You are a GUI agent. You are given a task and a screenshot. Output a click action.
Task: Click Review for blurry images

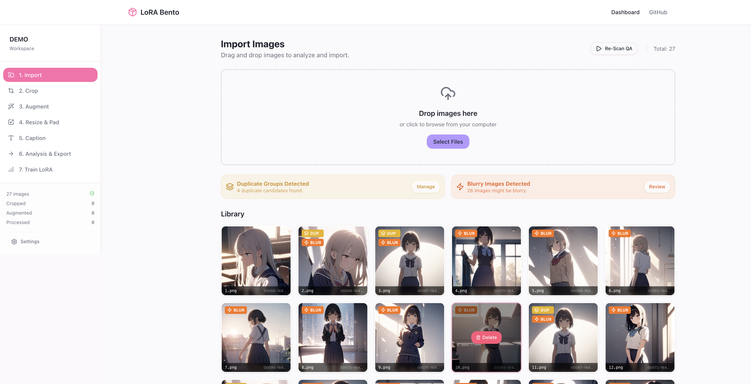(x=657, y=186)
